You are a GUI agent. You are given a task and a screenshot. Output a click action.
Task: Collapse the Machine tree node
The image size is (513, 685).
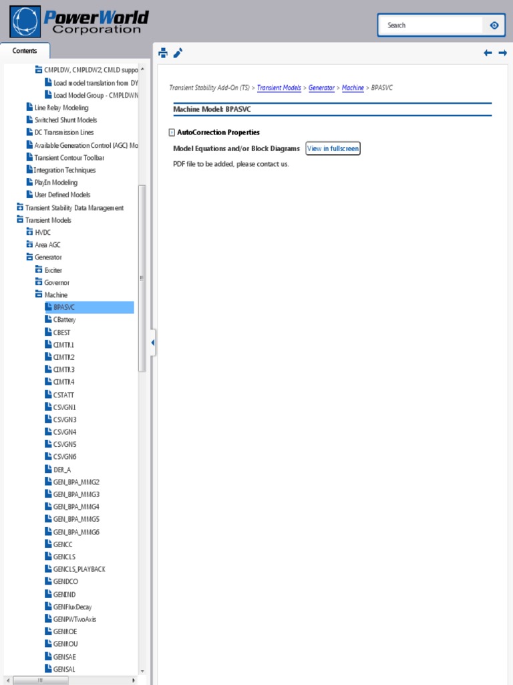39,294
